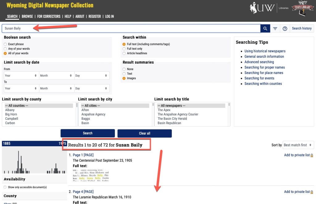
Task: Open the From Year dropdown
Action: coord(21,76)
